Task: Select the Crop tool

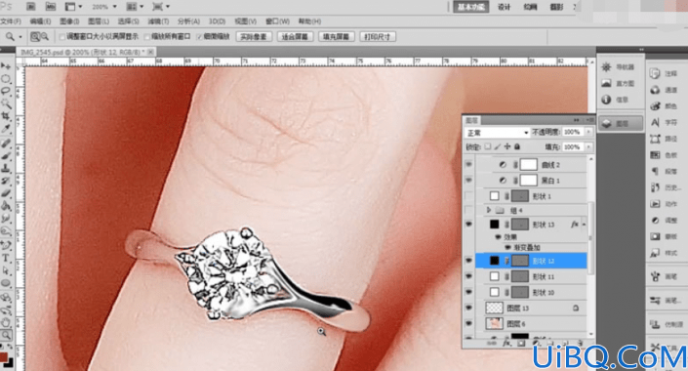Action: tap(6, 116)
